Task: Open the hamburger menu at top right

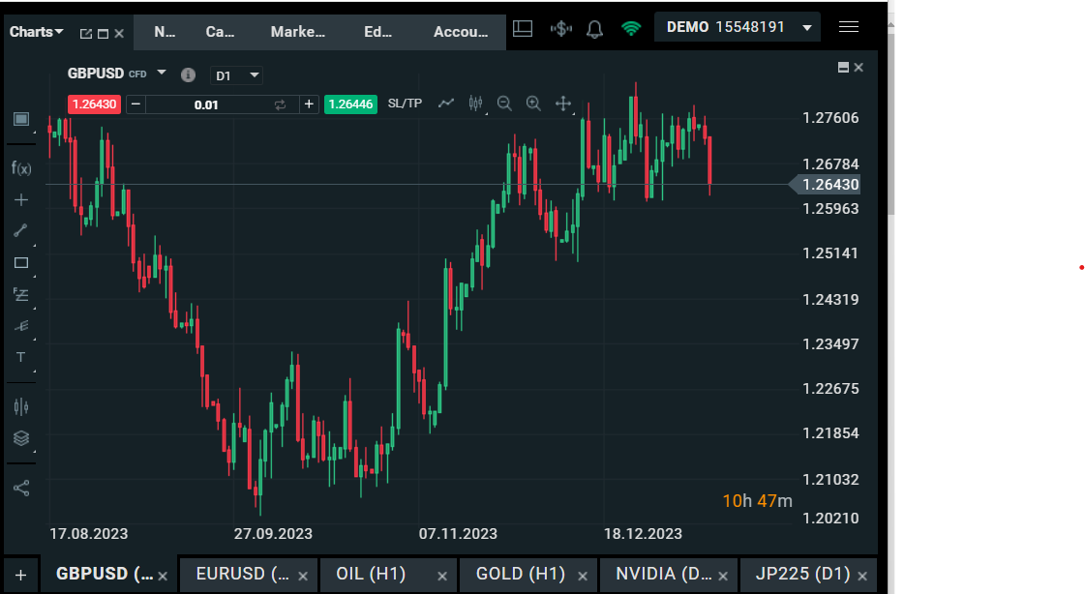Action: (849, 26)
